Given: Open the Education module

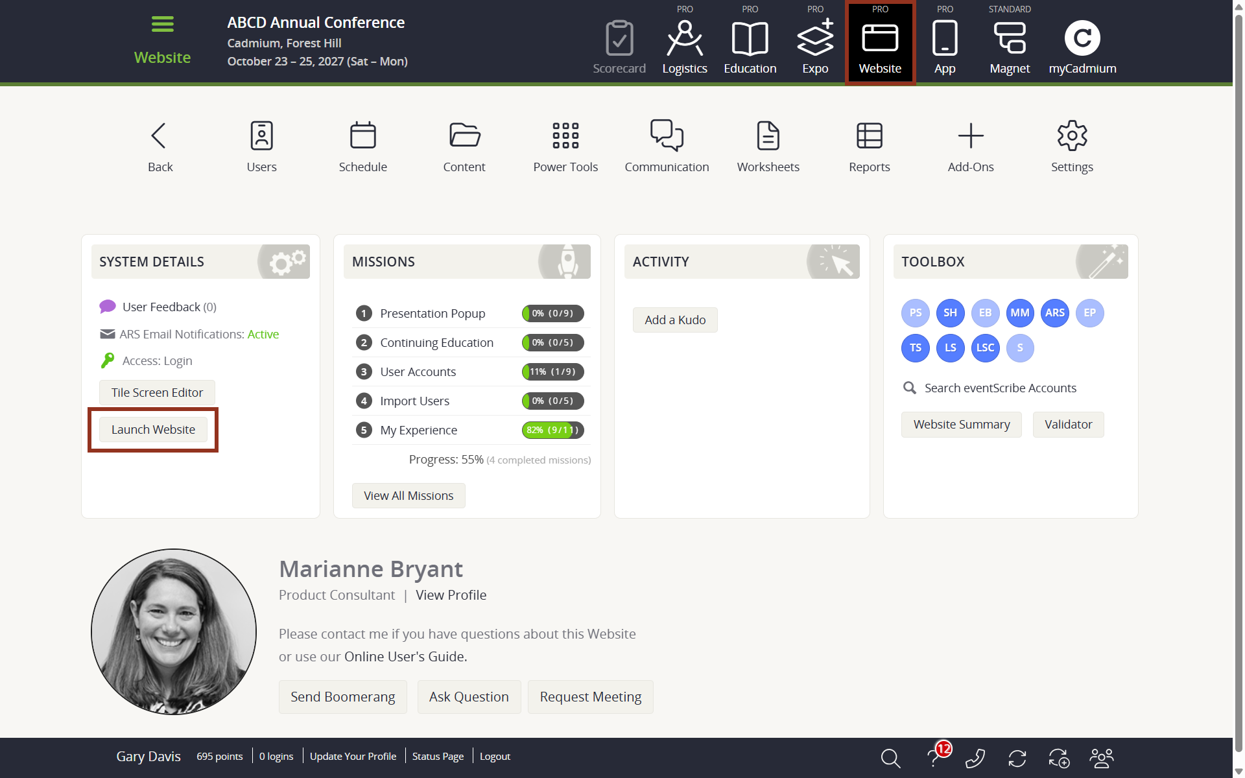Looking at the screenshot, I should click(750, 42).
